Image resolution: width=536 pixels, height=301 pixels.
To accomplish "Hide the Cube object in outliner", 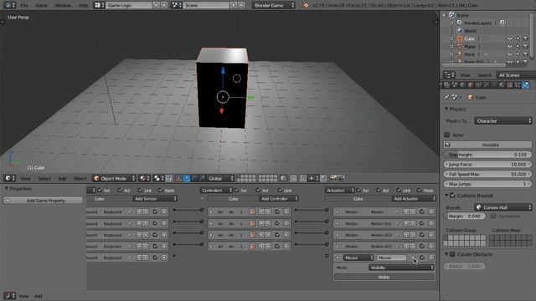I will click(510, 38).
